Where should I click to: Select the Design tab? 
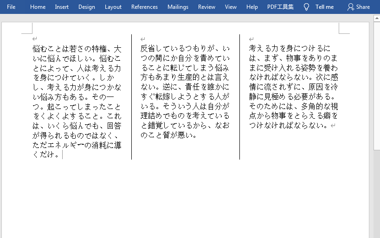tap(86, 7)
